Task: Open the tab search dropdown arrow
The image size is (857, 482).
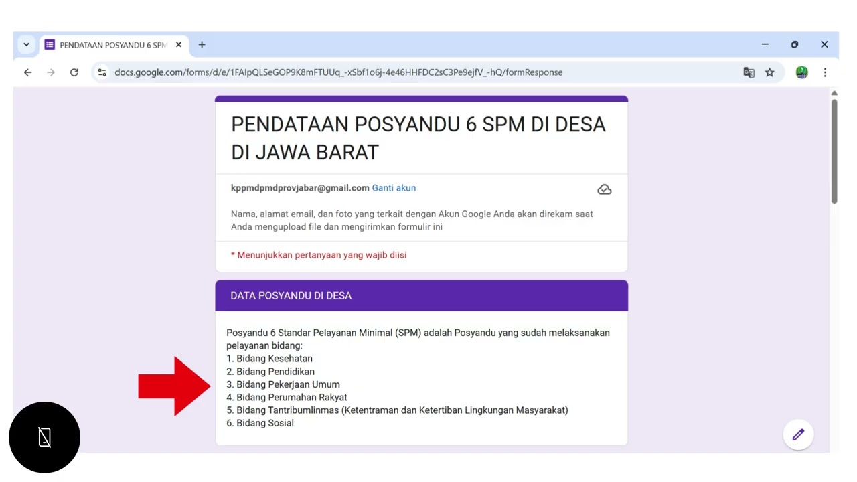Action: coord(26,45)
